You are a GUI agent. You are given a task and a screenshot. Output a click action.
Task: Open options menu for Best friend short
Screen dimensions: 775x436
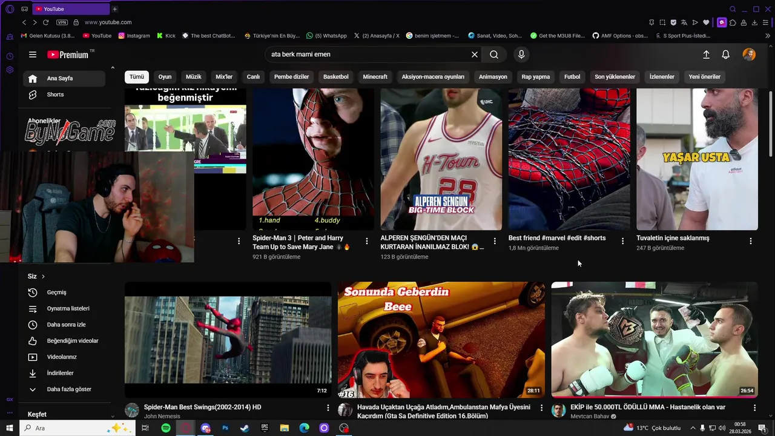pos(622,241)
